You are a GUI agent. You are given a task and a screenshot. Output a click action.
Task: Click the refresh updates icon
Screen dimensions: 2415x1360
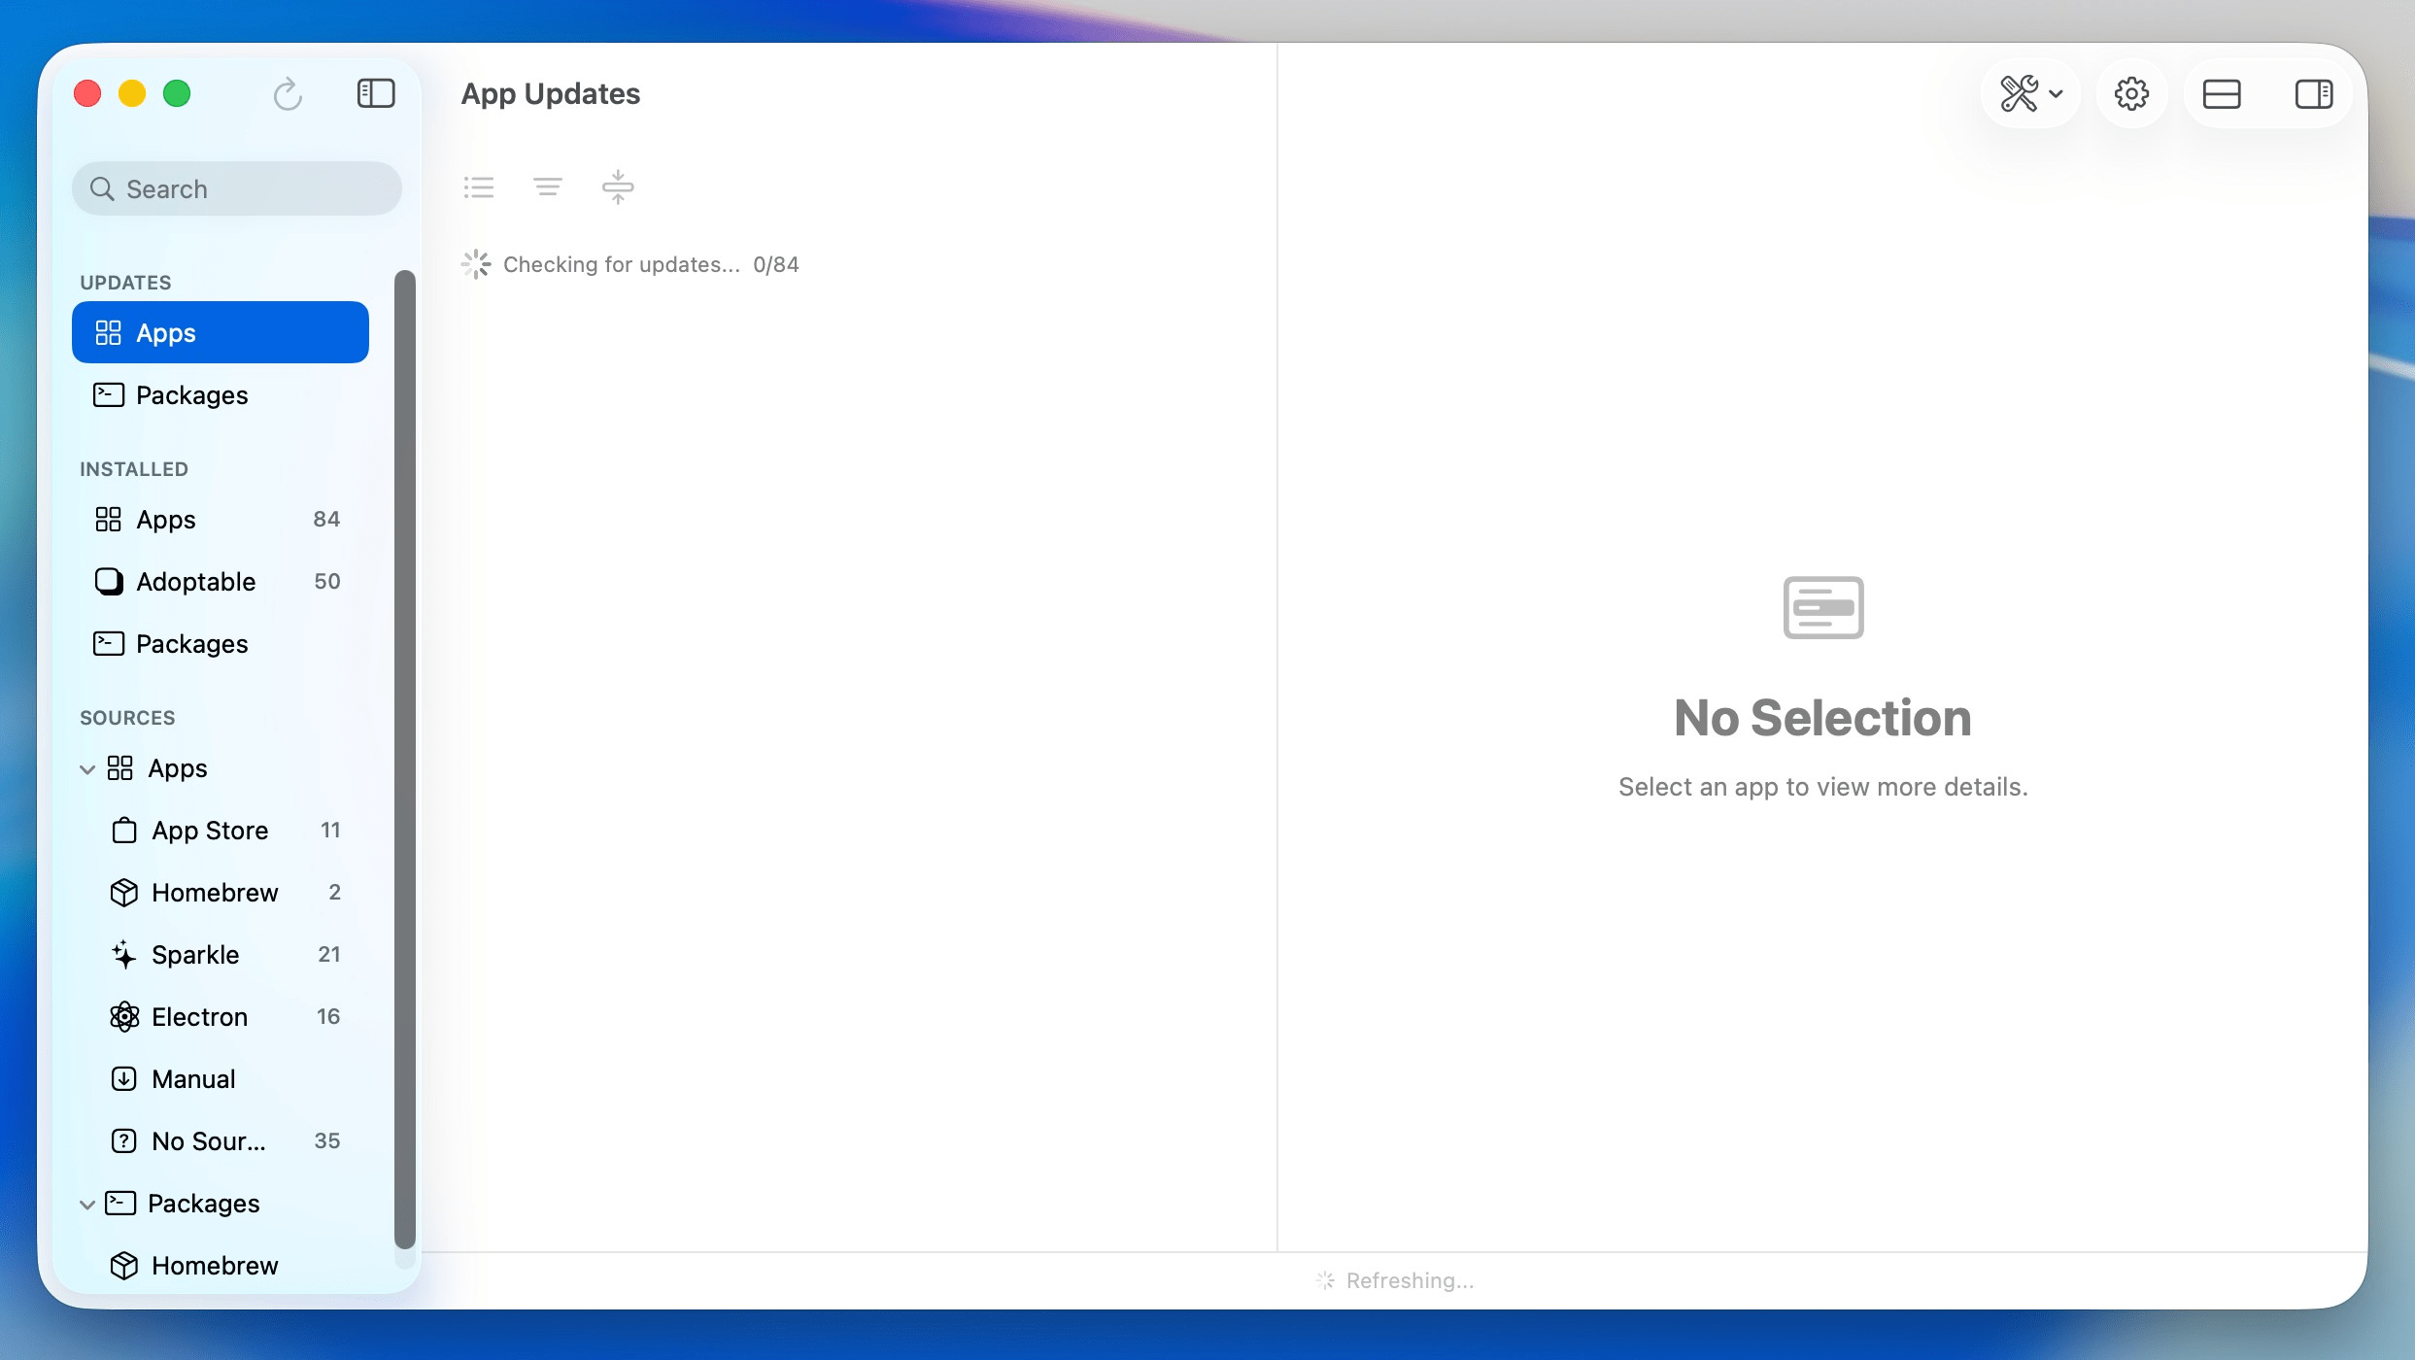pos(287,94)
